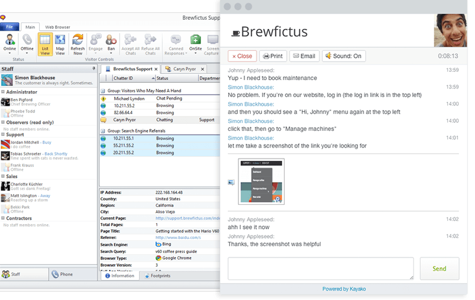Click the Engage visitor icon
Viewport: 475px width, 300px height.
click(x=96, y=40)
